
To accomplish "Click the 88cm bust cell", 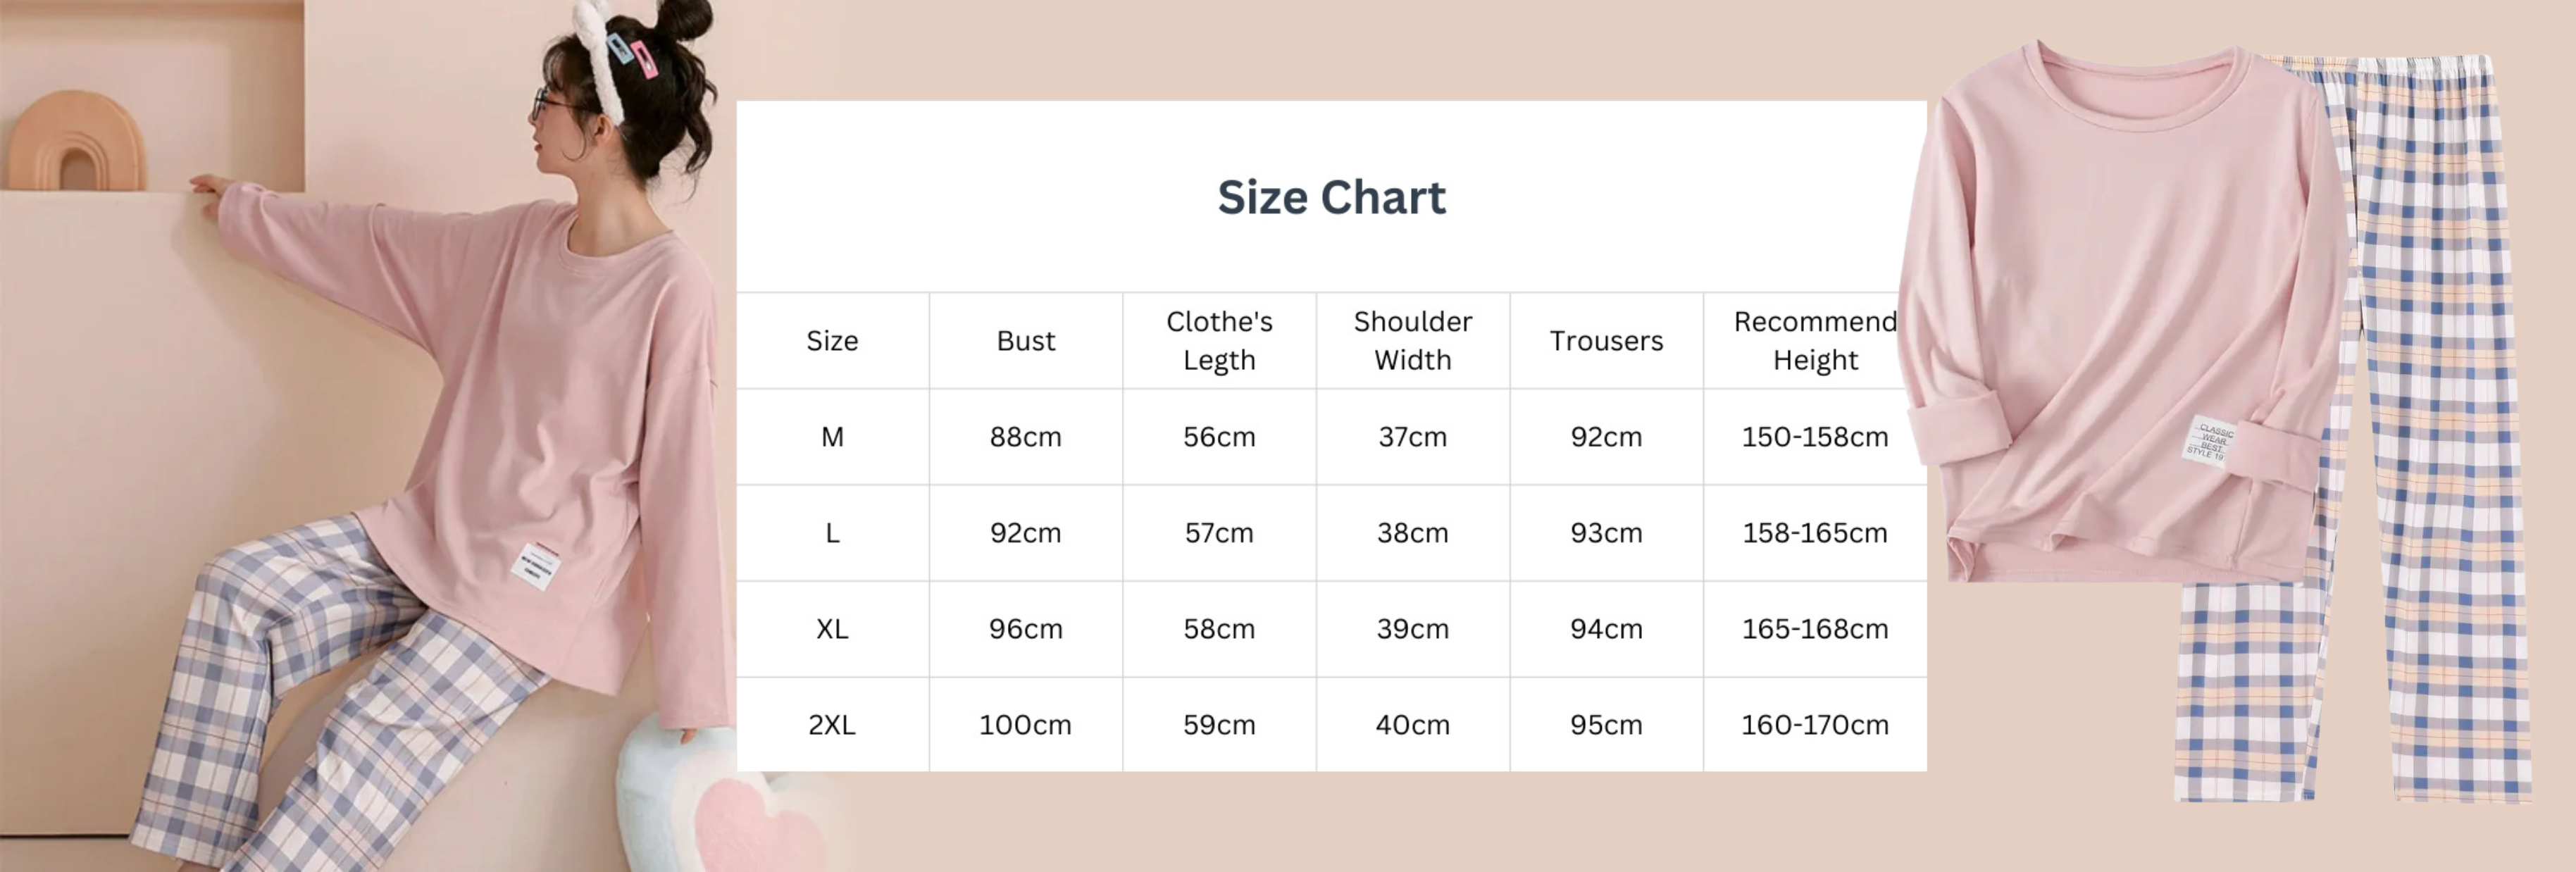I will click(1025, 437).
